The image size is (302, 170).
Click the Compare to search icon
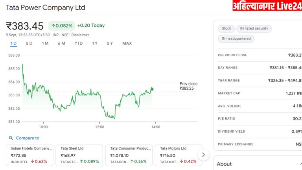pos(11,138)
